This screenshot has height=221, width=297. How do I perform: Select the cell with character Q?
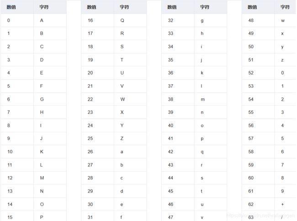[130, 21]
